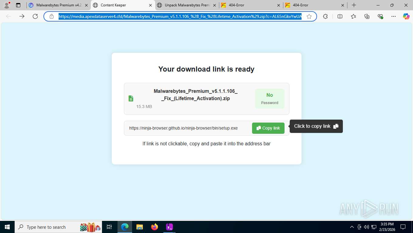
Task: Open Task View on the taskbar
Action: pos(109,227)
